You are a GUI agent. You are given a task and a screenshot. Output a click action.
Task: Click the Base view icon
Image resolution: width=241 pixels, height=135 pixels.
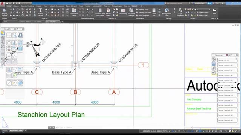(x=214, y=11)
